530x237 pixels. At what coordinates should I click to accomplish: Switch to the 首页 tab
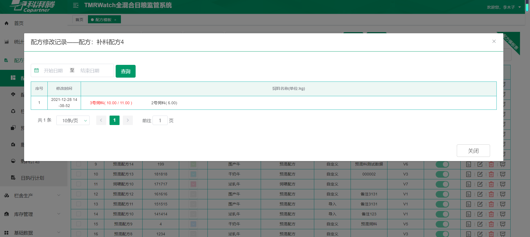tap(79, 20)
